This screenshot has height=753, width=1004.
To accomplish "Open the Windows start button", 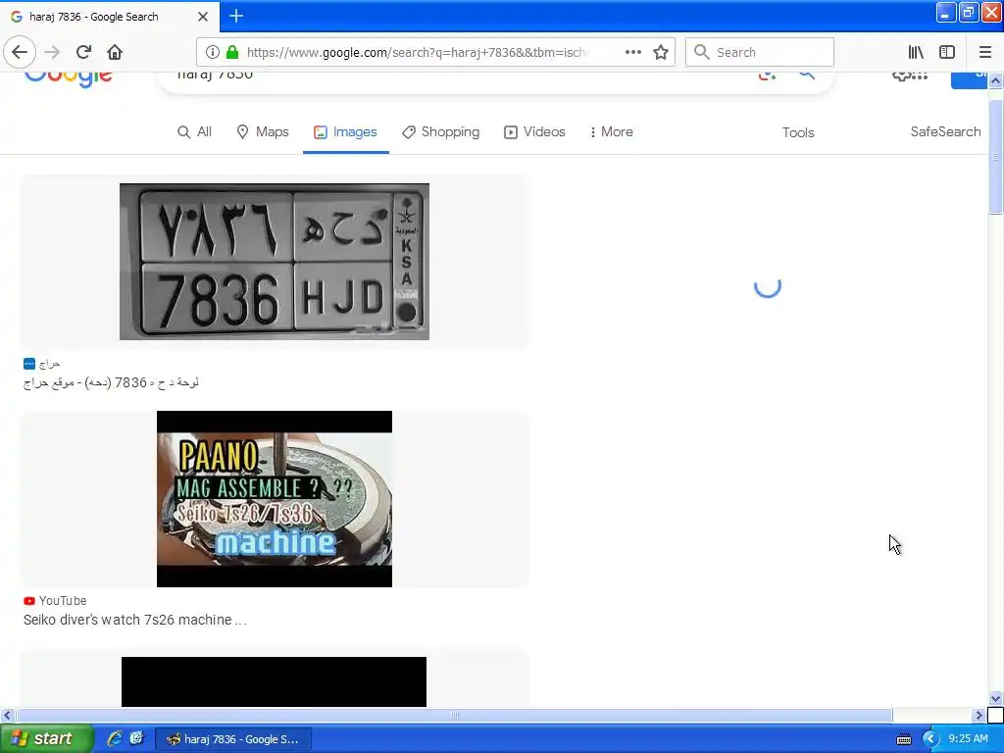I will (46, 738).
